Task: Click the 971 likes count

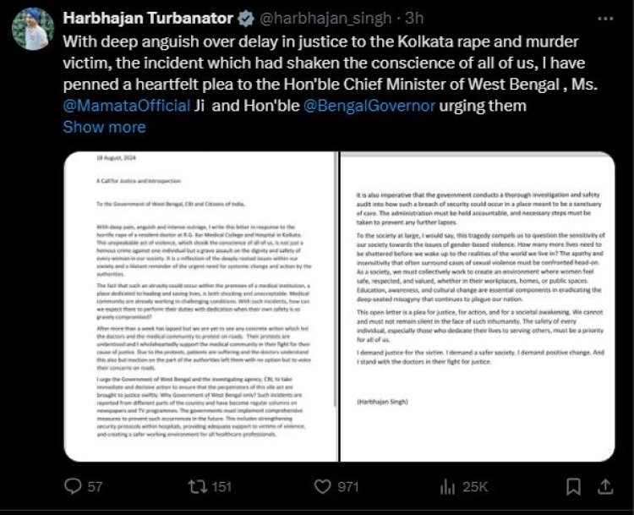Action: (348, 486)
